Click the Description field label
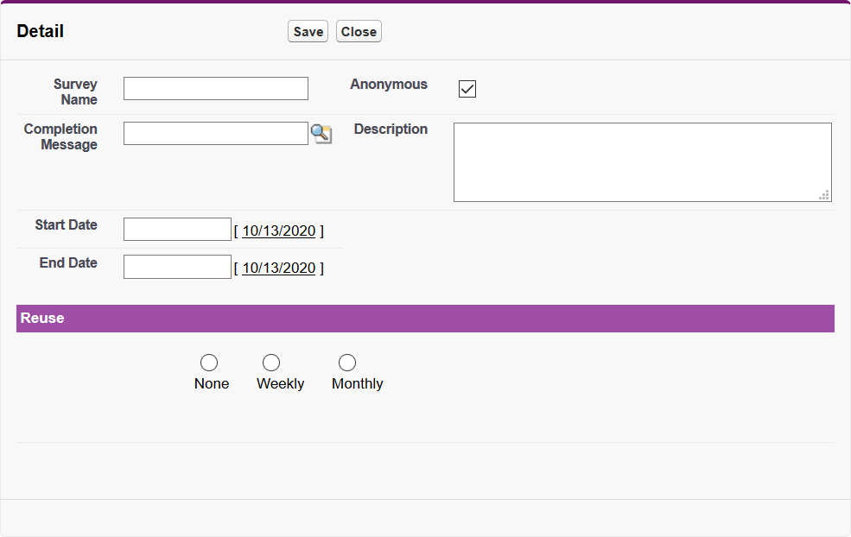Image resolution: width=851 pixels, height=537 pixels. click(391, 130)
